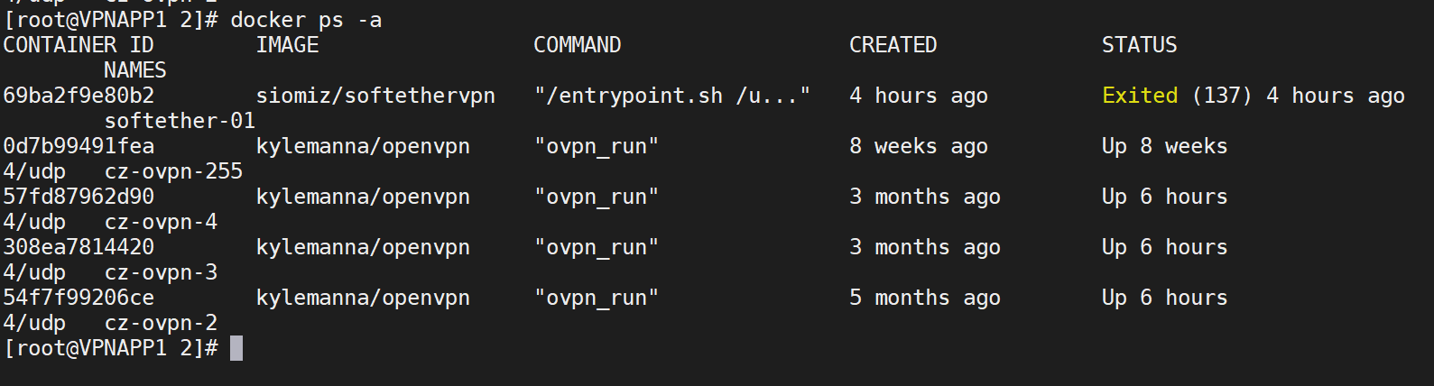Click the COMMAND column header

(x=578, y=45)
